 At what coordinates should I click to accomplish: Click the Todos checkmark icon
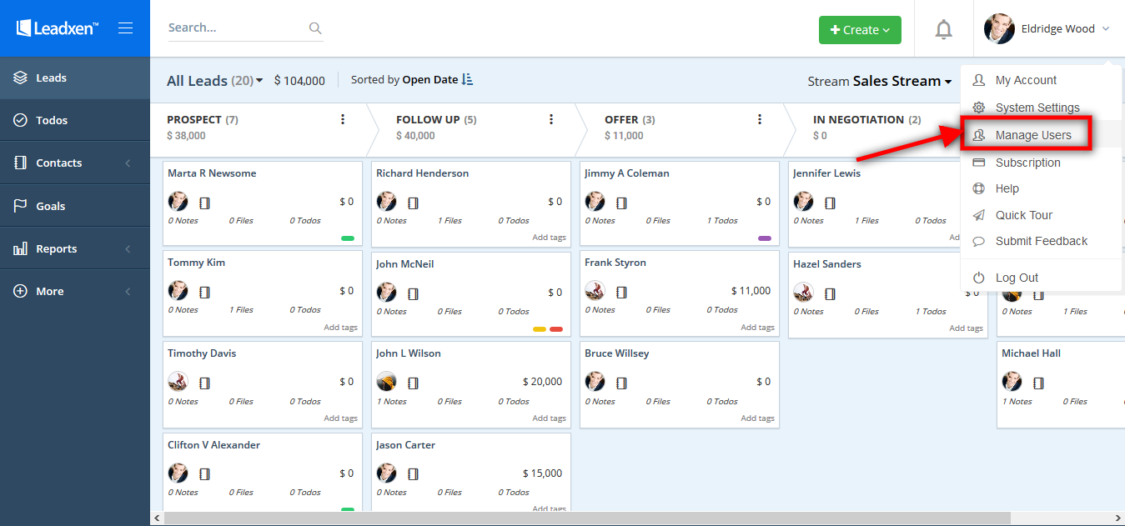(x=21, y=120)
